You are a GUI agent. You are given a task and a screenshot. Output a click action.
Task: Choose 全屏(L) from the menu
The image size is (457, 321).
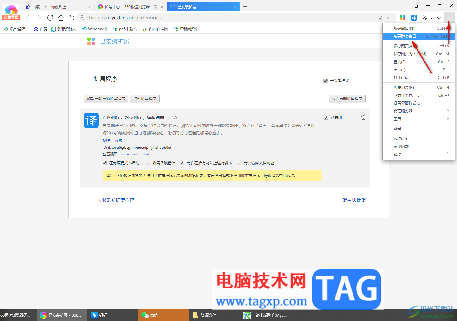(x=418, y=70)
